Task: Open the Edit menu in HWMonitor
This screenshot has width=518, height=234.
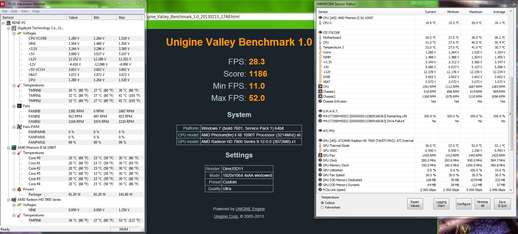Action: pyautogui.click(x=14, y=11)
